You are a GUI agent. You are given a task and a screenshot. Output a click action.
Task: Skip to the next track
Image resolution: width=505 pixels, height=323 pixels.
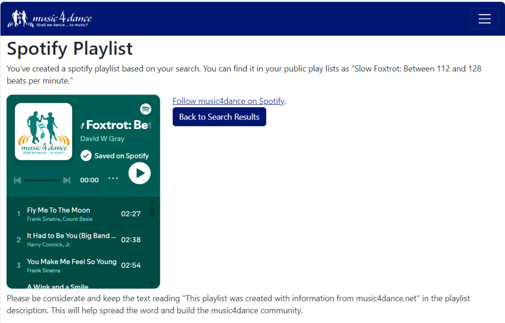pos(67,180)
